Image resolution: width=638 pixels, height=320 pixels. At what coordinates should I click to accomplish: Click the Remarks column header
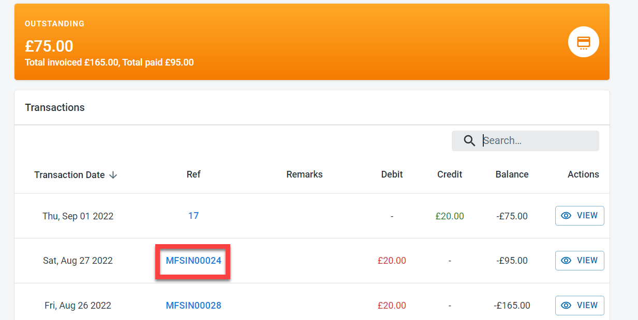point(304,174)
